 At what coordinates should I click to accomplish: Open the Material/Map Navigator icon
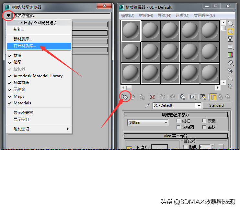click(x=230, y=86)
